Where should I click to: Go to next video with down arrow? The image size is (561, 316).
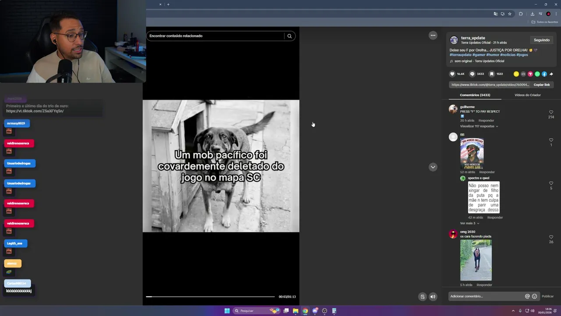pos(433,167)
